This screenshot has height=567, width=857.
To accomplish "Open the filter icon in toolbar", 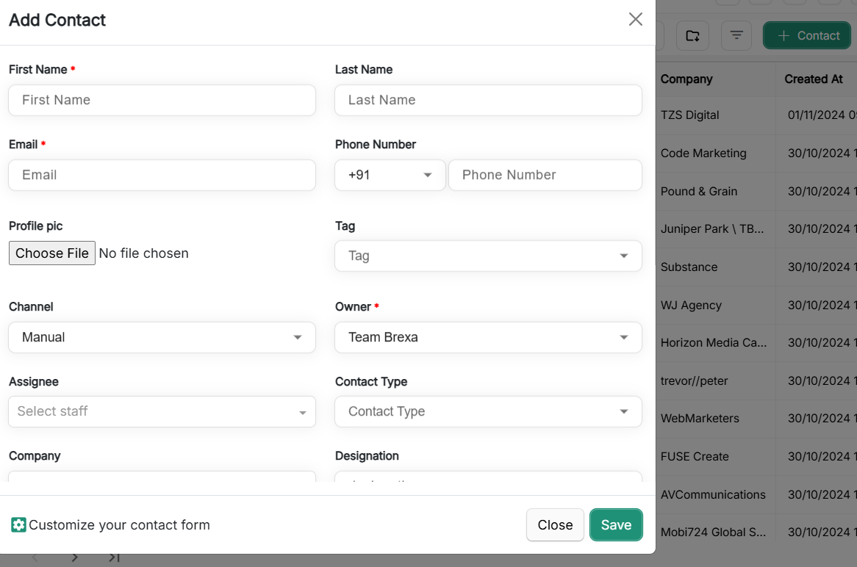I will click(x=736, y=36).
